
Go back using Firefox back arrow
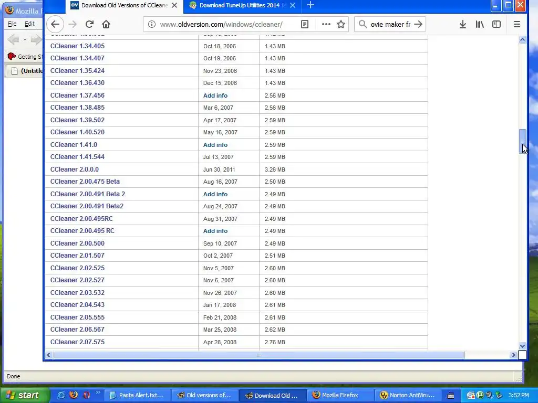[x=55, y=24]
